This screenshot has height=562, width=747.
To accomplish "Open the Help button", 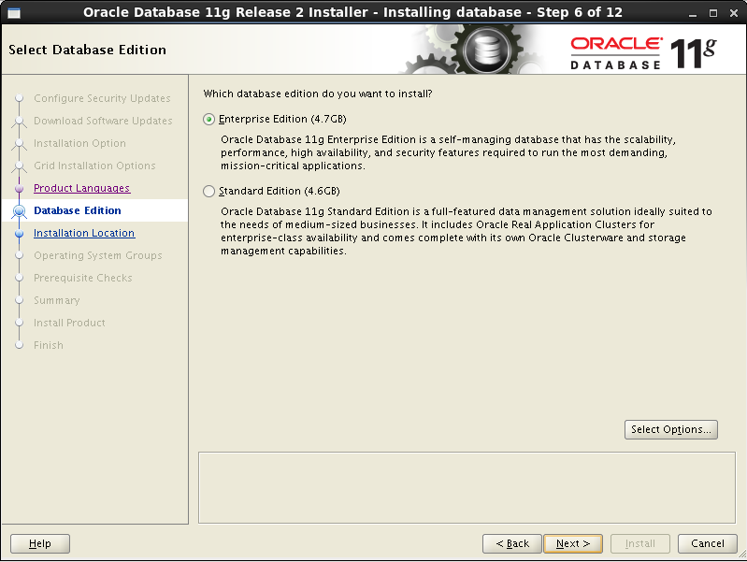I will tap(40, 543).
